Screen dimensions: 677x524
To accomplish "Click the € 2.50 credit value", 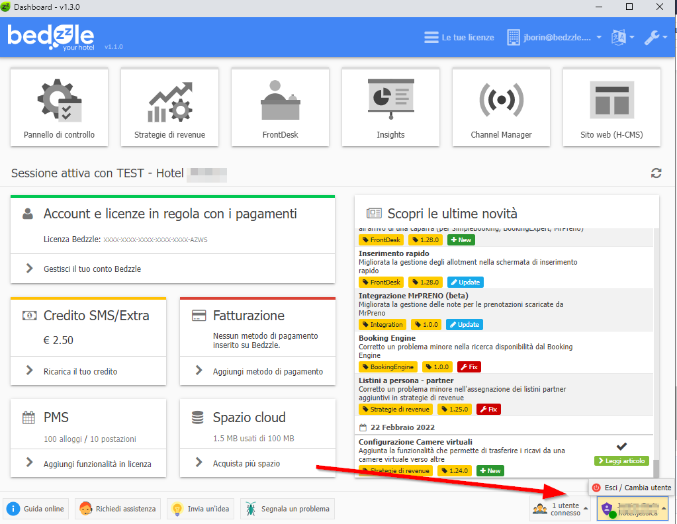I will (58, 340).
